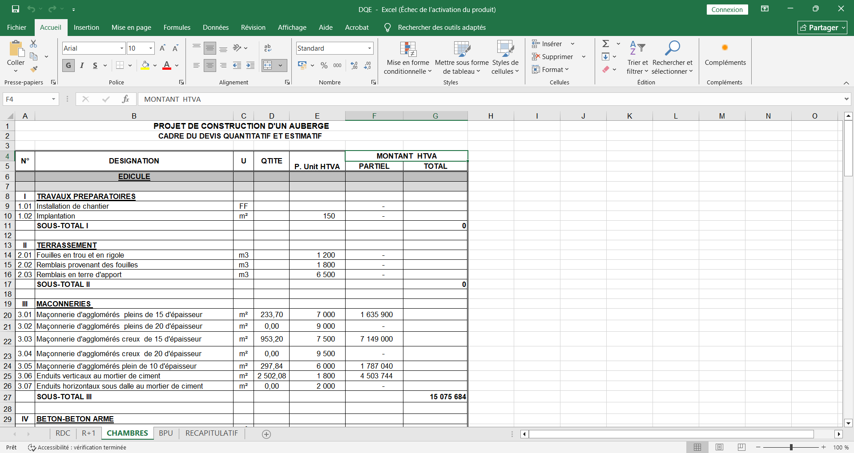854x453 pixels.
Task: Click the zoom slider handle
Action: [x=791, y=447]
